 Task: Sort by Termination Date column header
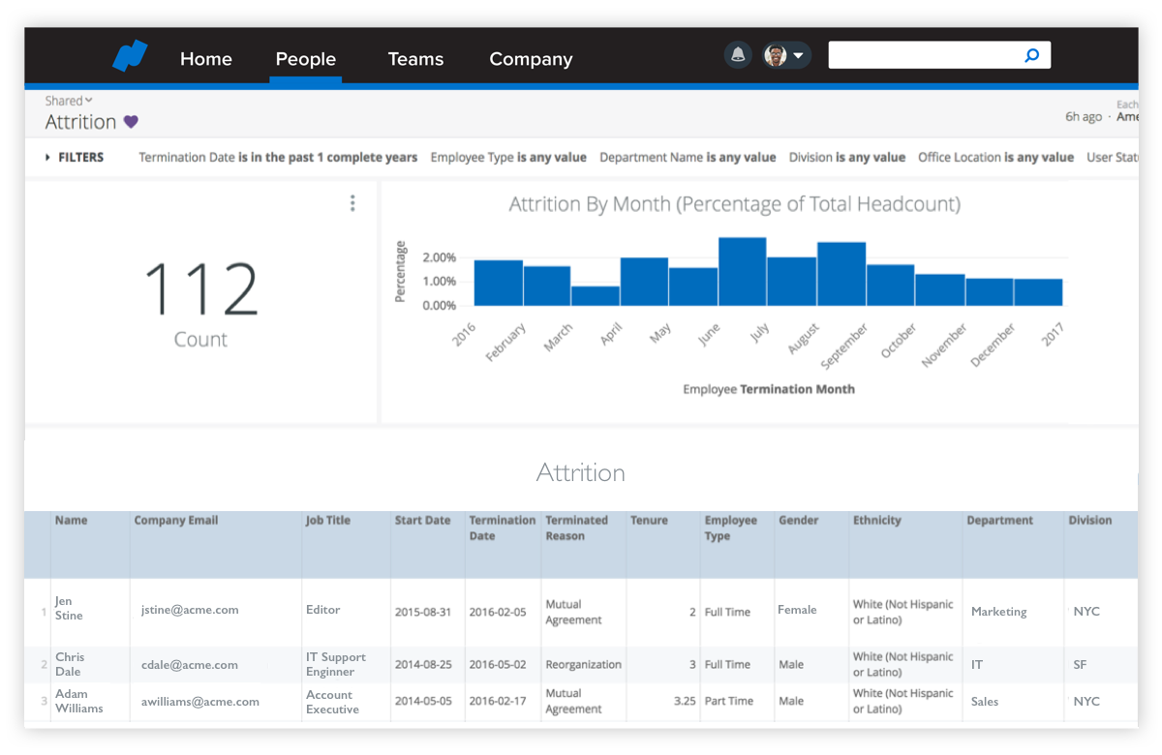point(502,528)
